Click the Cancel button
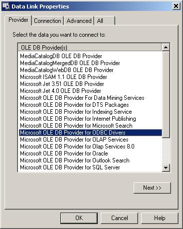 [120, 218]
